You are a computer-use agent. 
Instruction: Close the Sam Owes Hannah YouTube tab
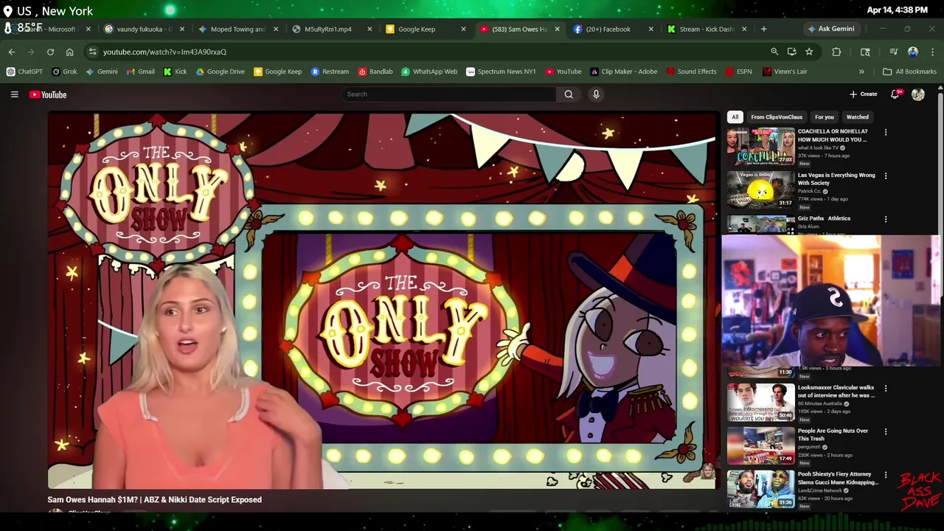coord(557,29)
